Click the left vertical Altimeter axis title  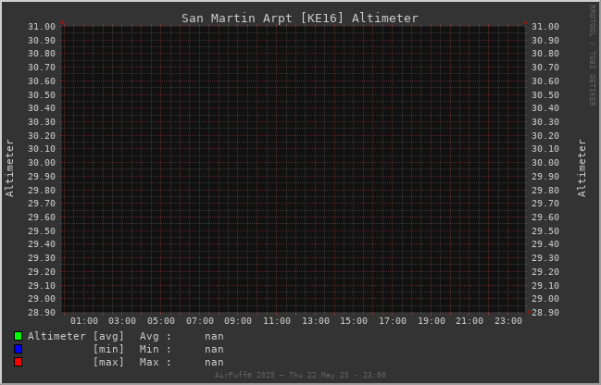pos(9,168)
